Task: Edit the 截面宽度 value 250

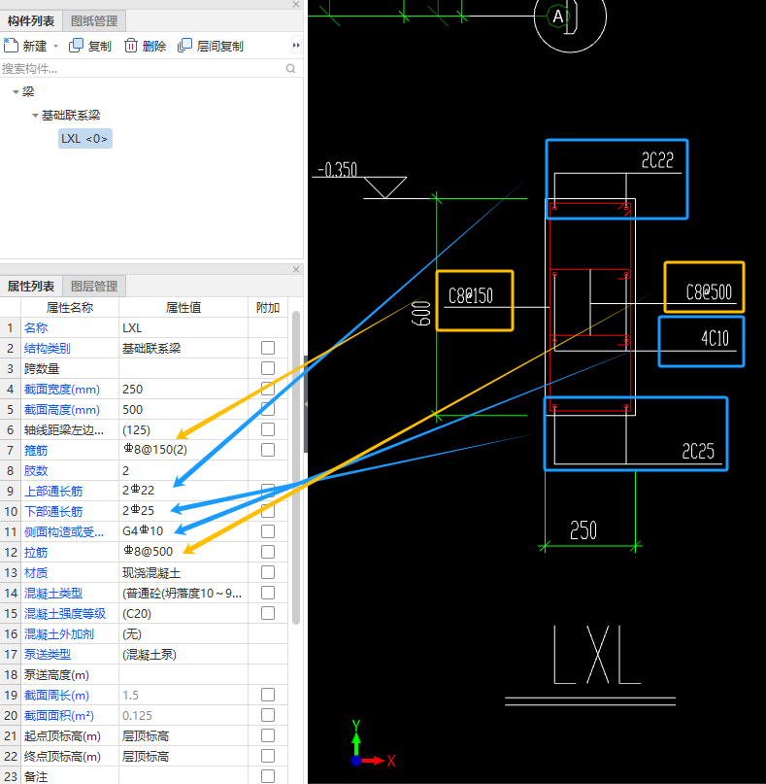Action: click(183, 389)
